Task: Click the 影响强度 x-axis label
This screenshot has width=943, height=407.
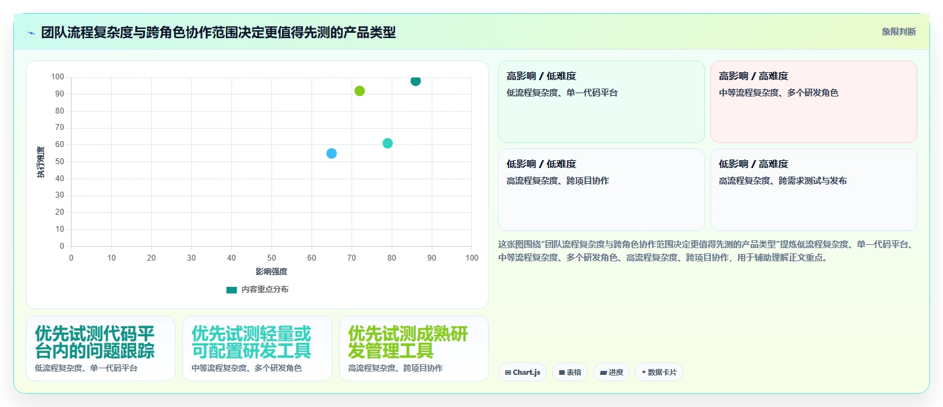Action: 271,271
